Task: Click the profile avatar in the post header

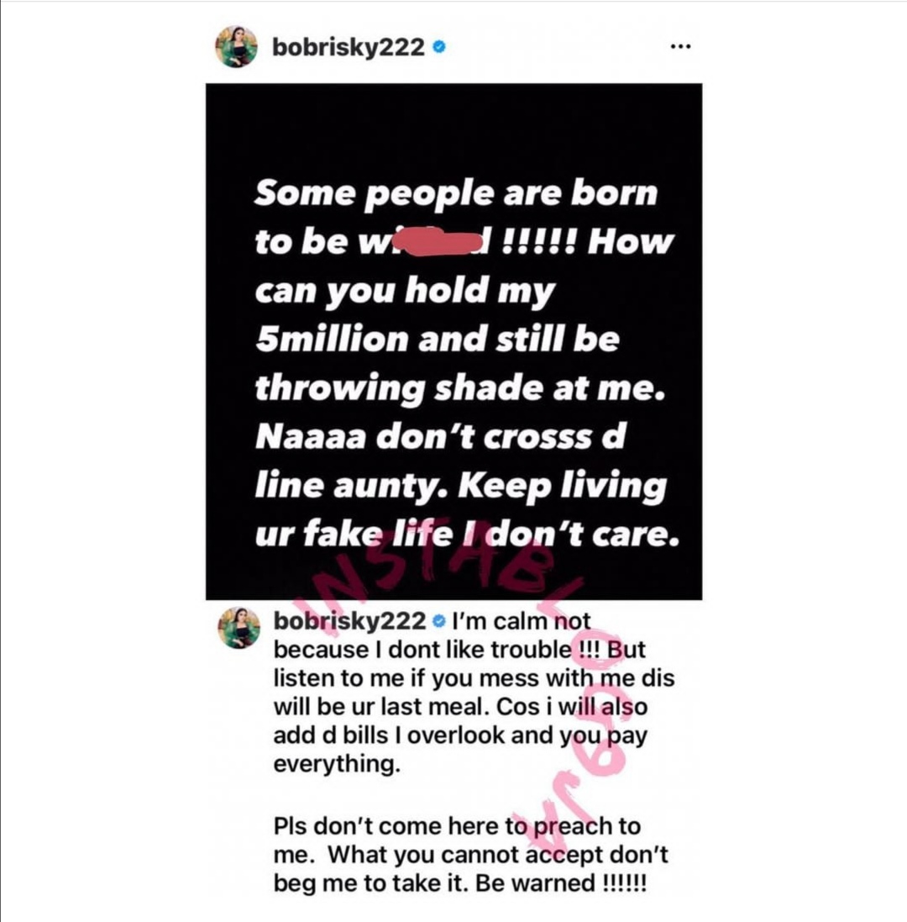Action: pos(237,46)
